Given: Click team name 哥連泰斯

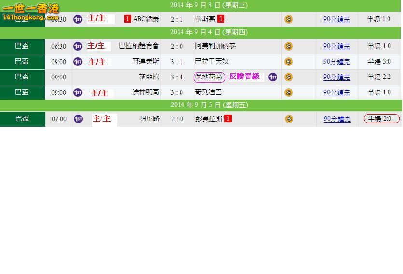Looking at the screenshot, I should click(146, 62).
